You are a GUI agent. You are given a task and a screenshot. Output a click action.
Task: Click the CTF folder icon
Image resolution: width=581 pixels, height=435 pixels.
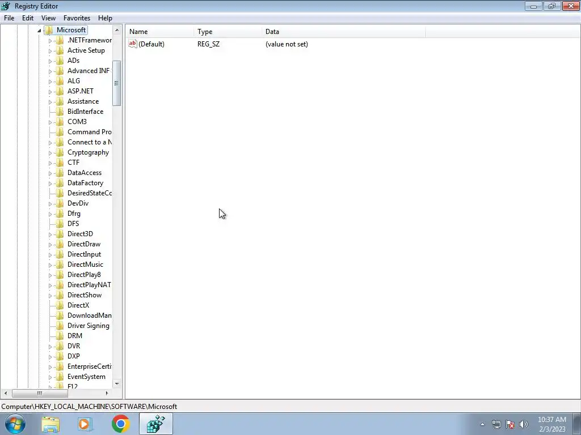(60, 163)
